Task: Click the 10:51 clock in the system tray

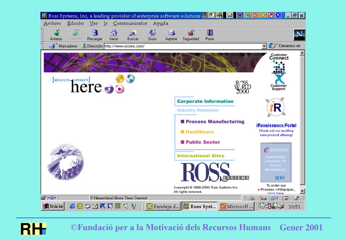Action: pyautogui.click(x=294, y=207)
